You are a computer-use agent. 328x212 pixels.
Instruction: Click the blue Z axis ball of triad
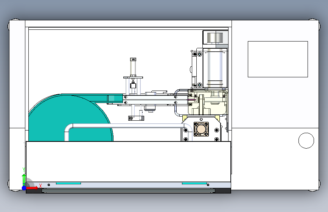[x=24, y=188]
